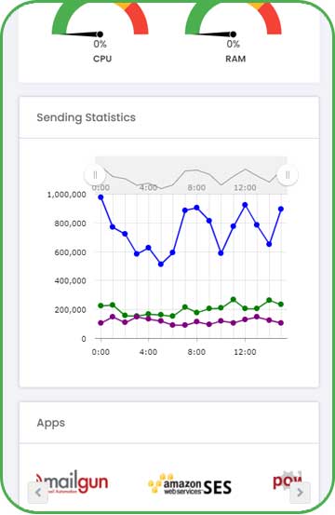Click the carousel previous arrow
Screen dimensions: 335x515
[38, 492]
